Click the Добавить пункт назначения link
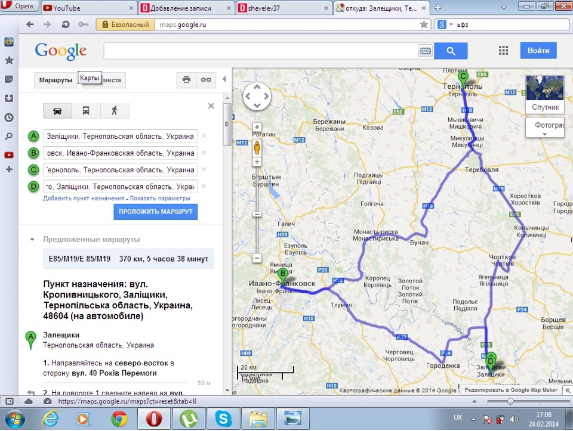573x431 pixels. point(84,198)
